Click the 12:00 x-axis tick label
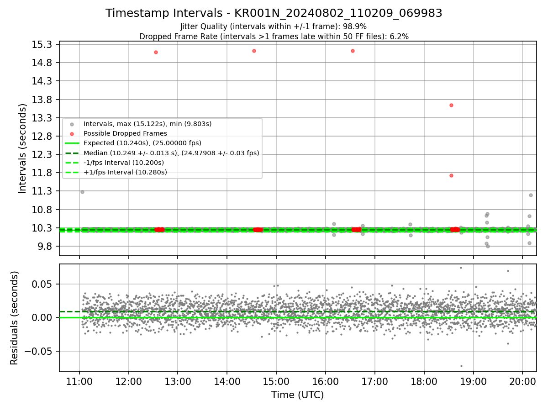 pyautogui.click(x=129, y=381)
